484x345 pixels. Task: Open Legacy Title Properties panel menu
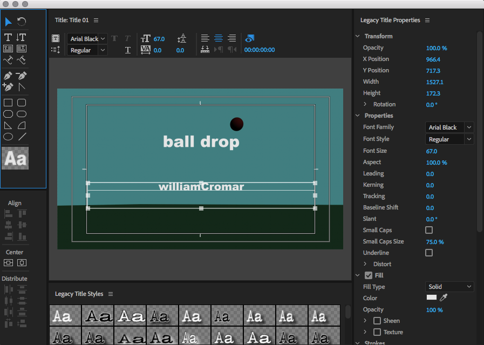click(x=427, y=20)
